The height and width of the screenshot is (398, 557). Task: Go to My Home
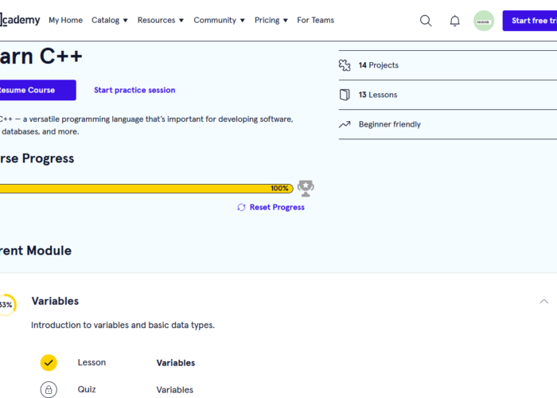coord(66,20)
